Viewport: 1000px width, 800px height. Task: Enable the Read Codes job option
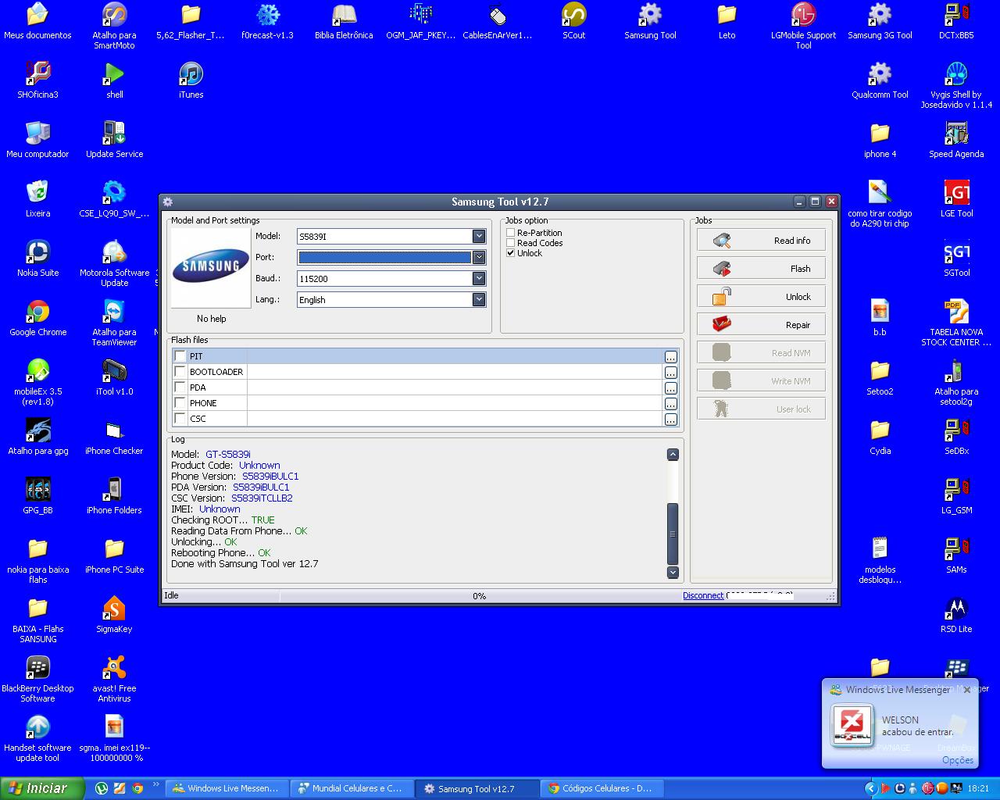[x=511, y=243]
